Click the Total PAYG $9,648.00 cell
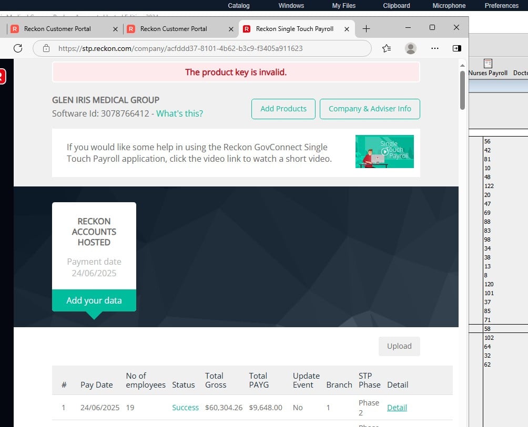Viewport: 528px width, 427px height. coord(266,408)
